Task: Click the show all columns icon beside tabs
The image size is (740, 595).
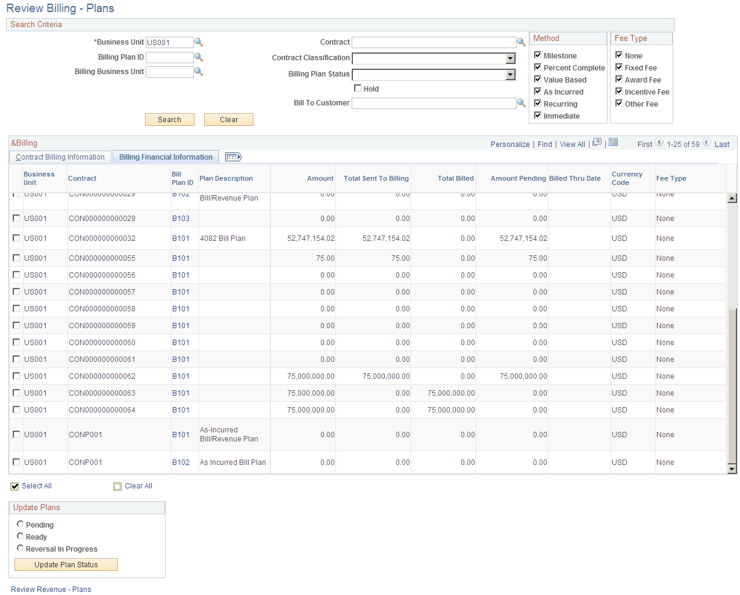Action: 233,157
